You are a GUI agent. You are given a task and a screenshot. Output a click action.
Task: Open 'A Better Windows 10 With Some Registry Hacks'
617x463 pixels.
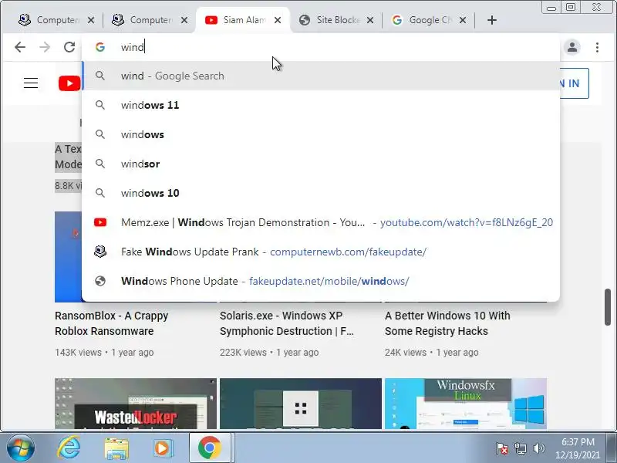tap(447, 323)
